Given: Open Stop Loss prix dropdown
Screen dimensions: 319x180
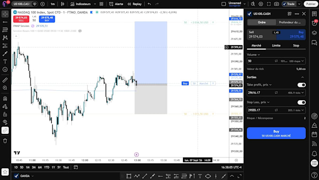Looking at the screenshot, I should 258,102.
